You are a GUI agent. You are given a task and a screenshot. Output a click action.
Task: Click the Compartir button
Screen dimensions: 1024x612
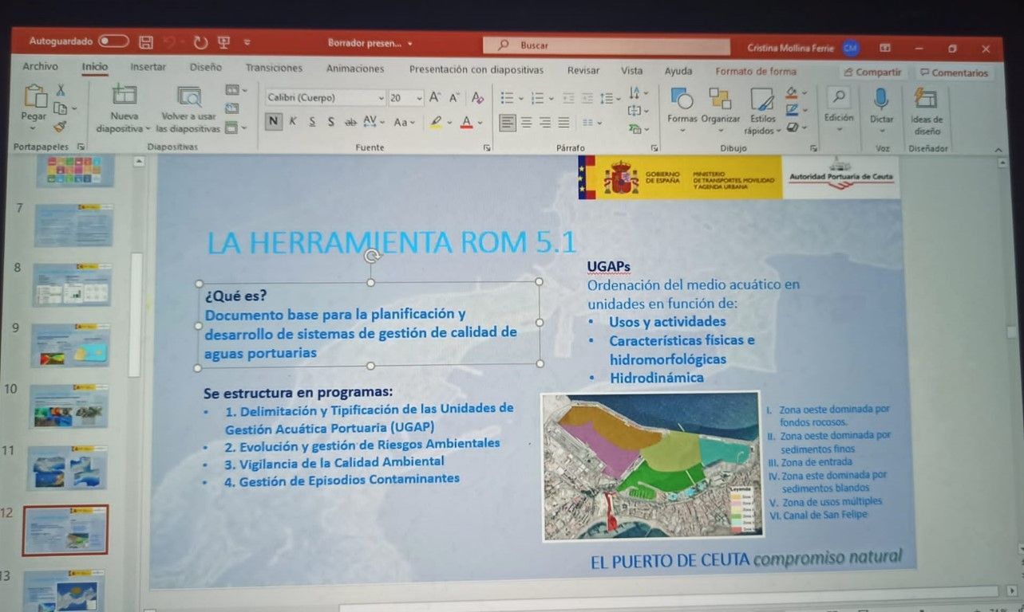[873, 72]
